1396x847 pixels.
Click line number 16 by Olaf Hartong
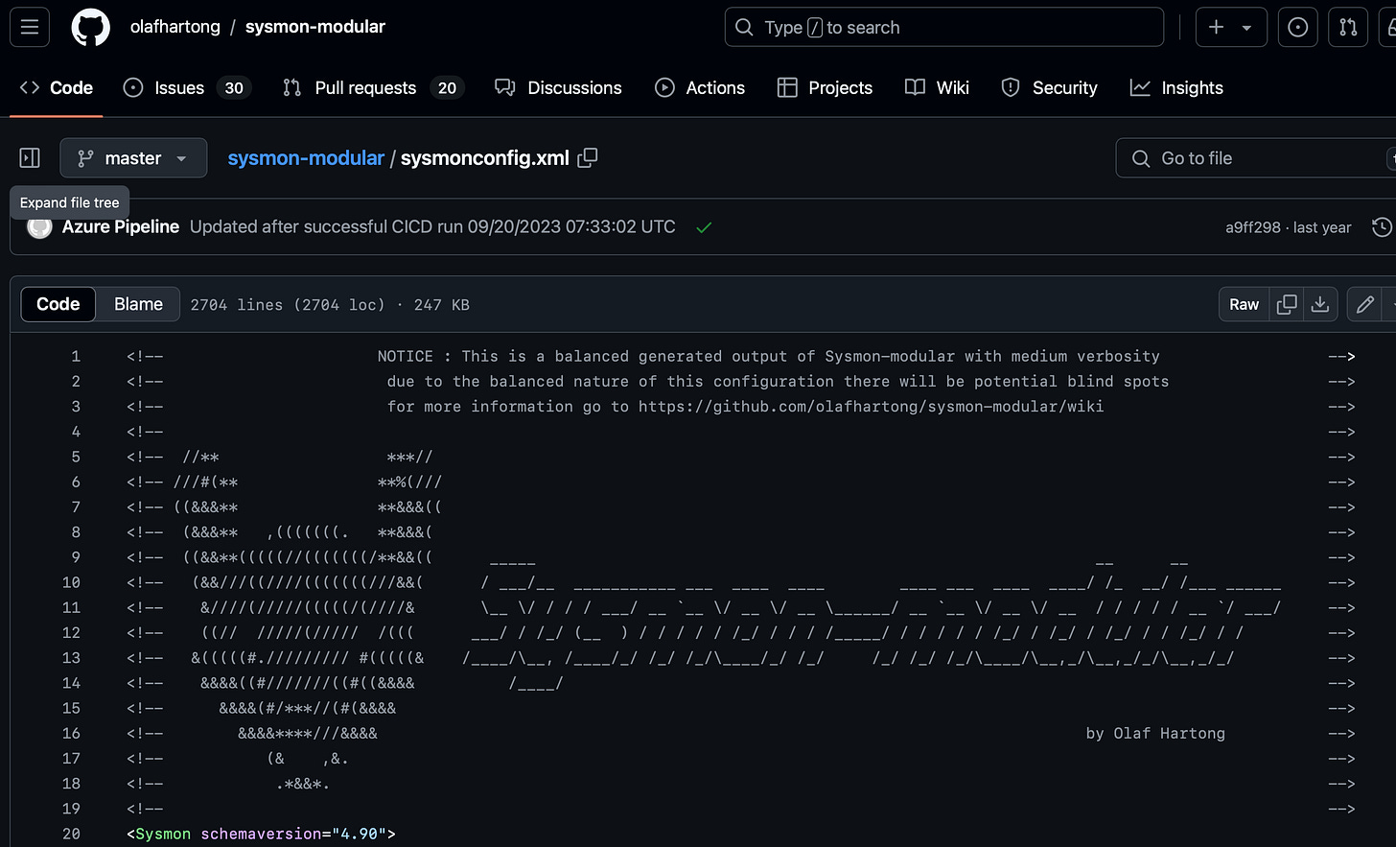[71, 733]
